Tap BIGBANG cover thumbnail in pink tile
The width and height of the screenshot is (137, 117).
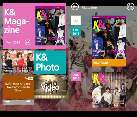[x=50, y=26]
